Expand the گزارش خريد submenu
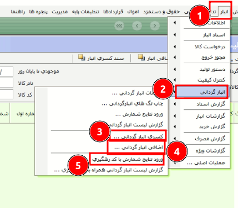Viewport: 238px width, 208px height. [199, 126]
